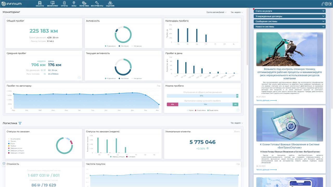The height and width of the screenshot is (187, 333).
Task: Click the 5 775 046 unique clients value
Action: coord(202,142)
